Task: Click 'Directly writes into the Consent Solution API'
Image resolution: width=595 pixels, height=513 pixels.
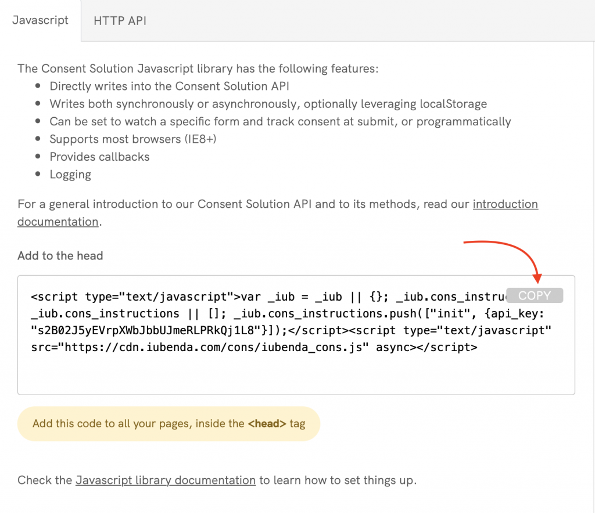Action: click(169, 86)
